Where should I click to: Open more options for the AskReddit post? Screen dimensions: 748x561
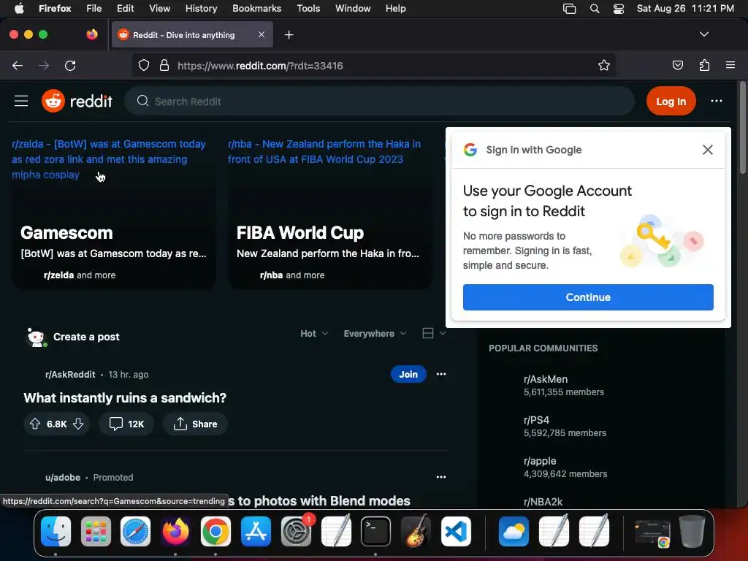[x=440, y=374]
